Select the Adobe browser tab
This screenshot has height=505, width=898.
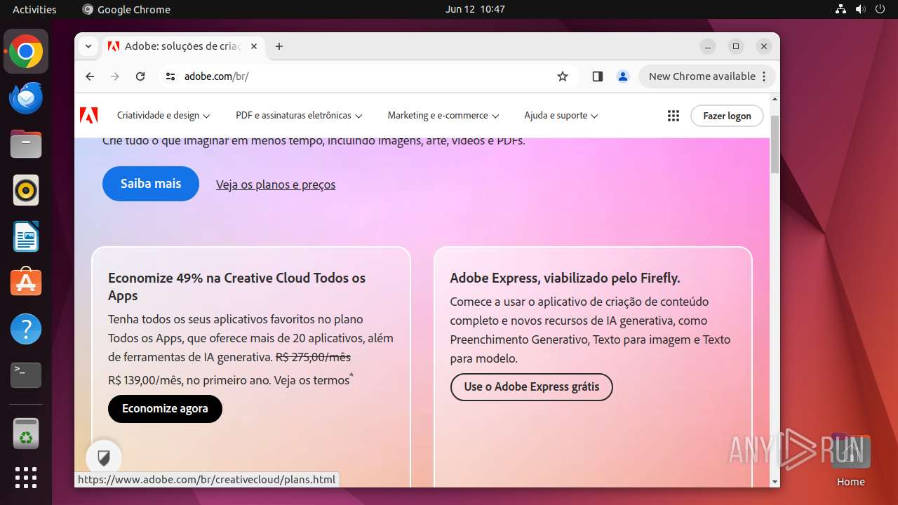coord(182,46)
